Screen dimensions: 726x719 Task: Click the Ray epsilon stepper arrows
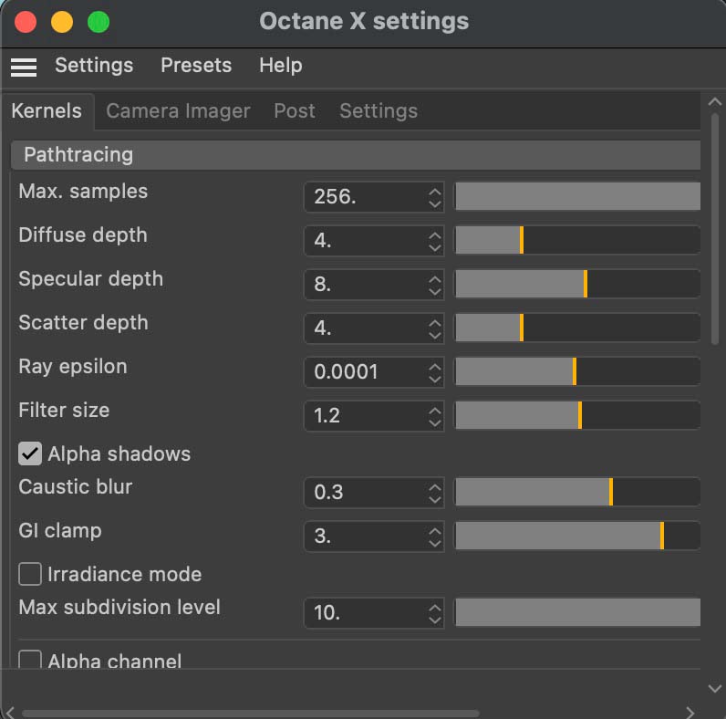[x=435, y=373]
